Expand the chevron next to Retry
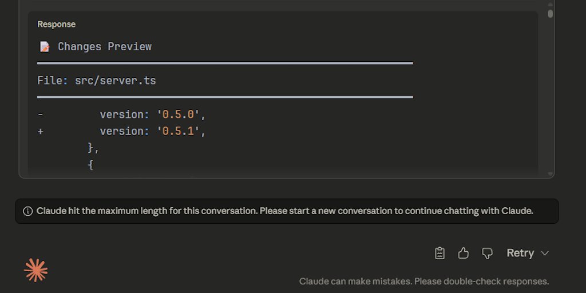586x293 pixels. (x=545, y=253)
